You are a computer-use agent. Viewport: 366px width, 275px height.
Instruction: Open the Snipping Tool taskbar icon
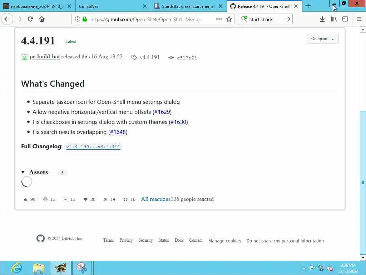pos(83,268)
